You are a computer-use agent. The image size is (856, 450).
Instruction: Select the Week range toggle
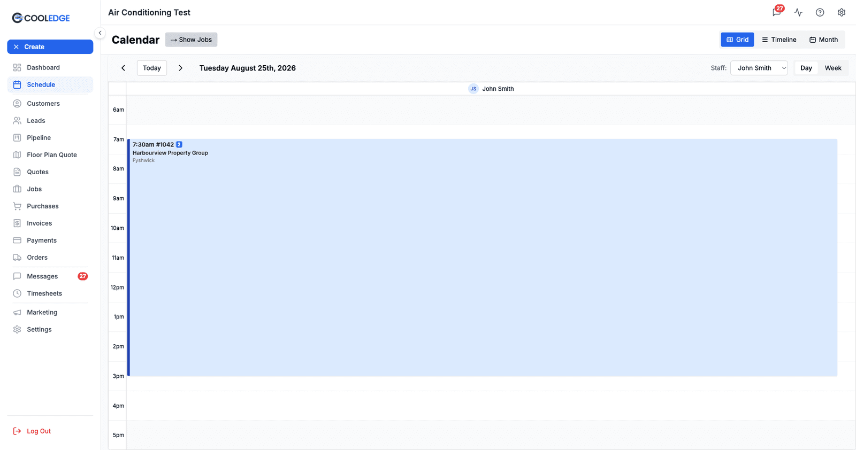833,68
